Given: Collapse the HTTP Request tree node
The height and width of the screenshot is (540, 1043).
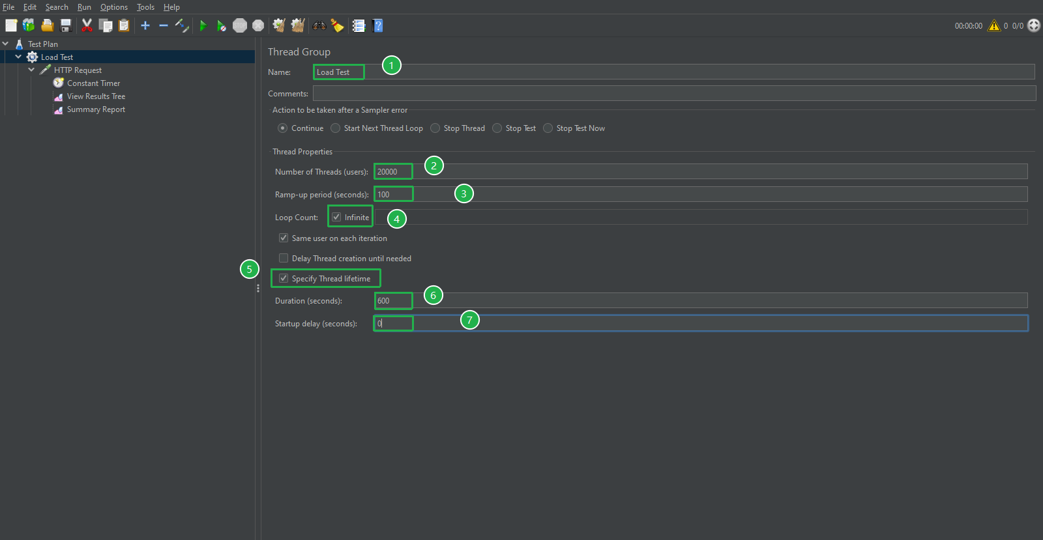Looking at the screenshot, I should (31, 70).
